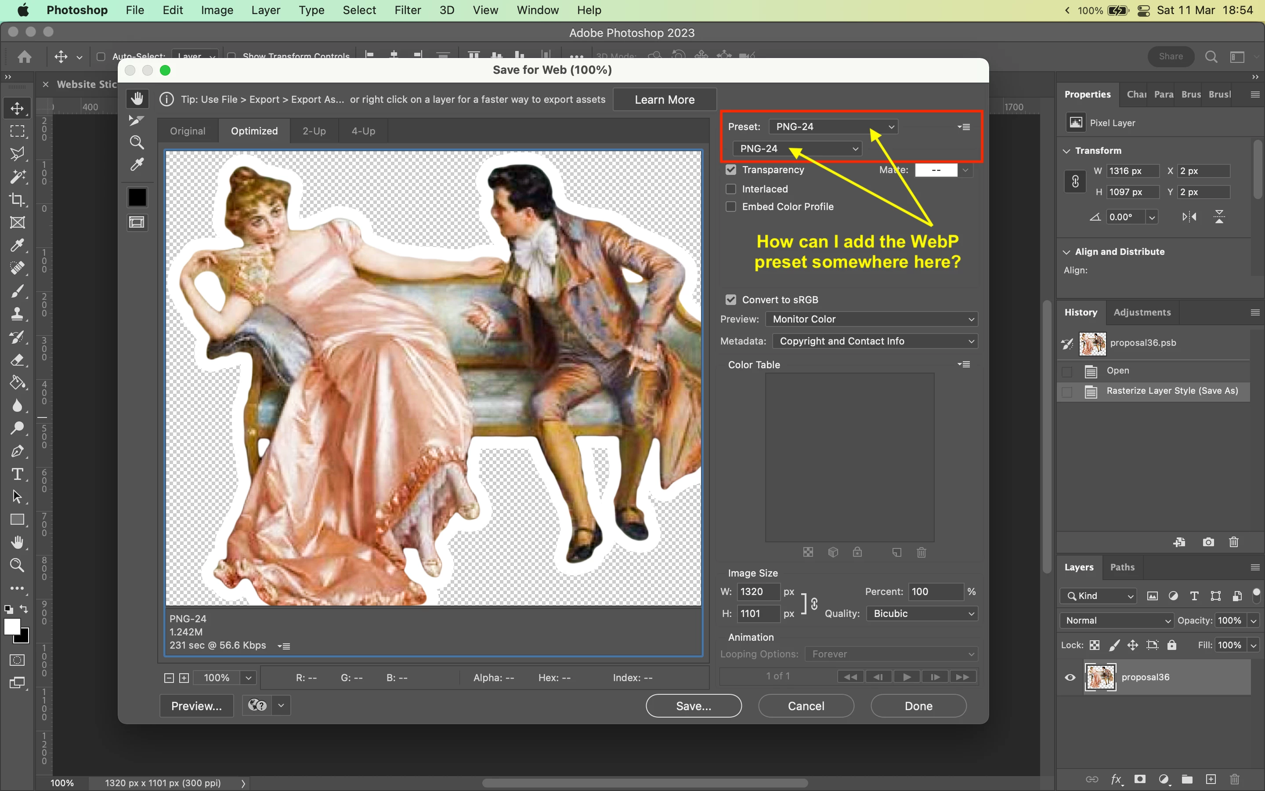The height and width of the screenshot is (791, 1265).
Task: Click the Save... button
Action: click(693, 706)
